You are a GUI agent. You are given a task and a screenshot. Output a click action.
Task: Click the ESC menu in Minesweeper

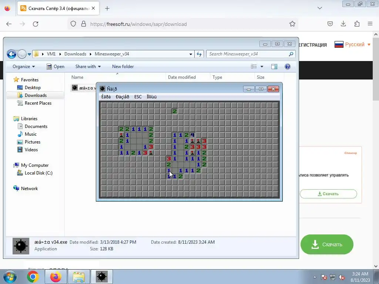pos(138,97)
